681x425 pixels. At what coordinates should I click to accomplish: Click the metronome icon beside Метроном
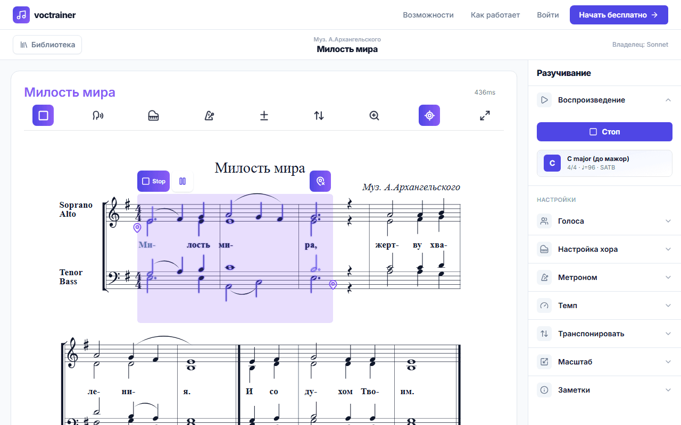point(544,277)
